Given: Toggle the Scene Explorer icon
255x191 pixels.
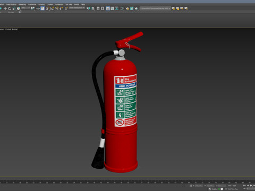Looking at the screenshot, I should point(98,8).
